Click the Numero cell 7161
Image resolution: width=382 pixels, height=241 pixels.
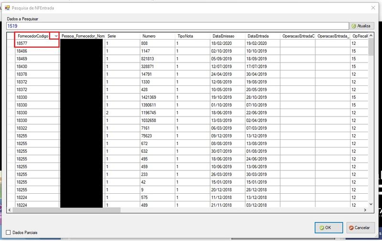pyautogui.click(x=158, y=128)
